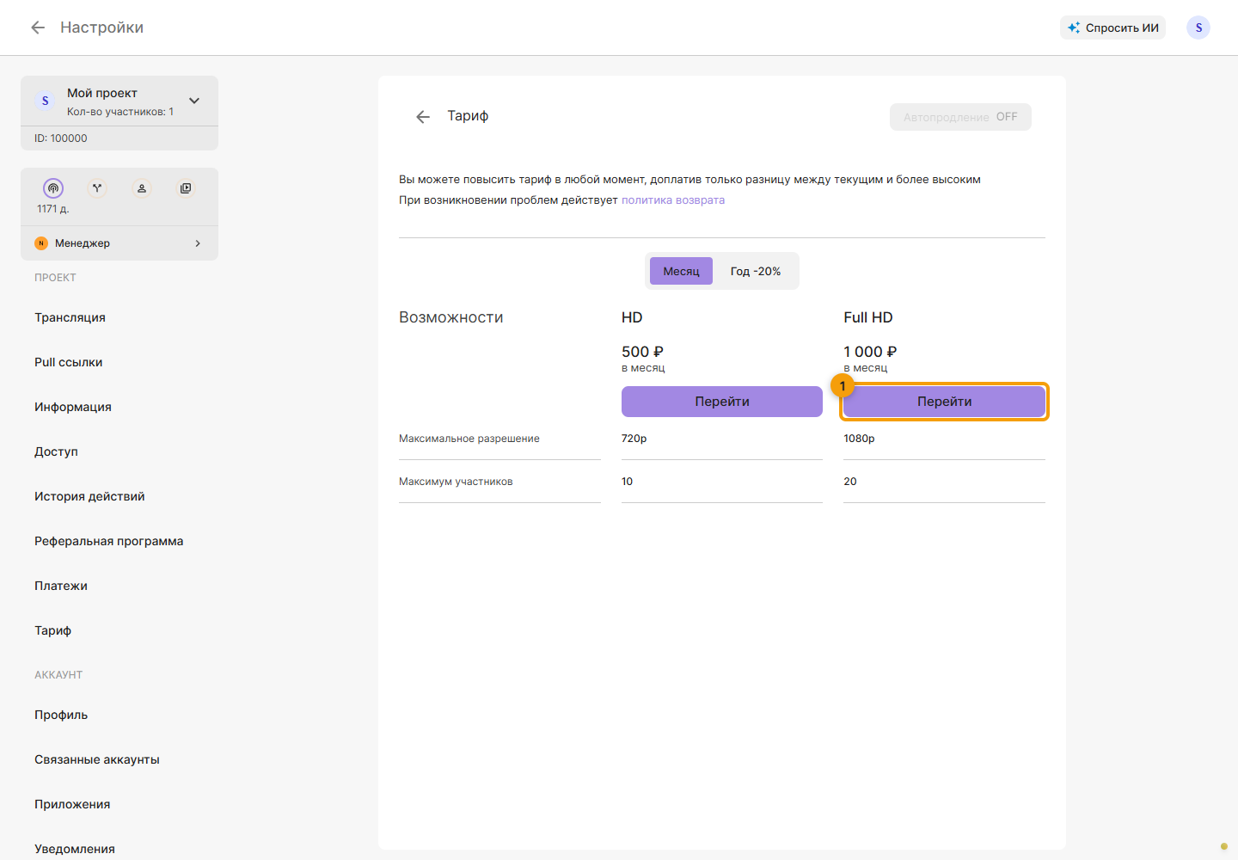Switch billing to Год -20%

click(x=756, y=271)
